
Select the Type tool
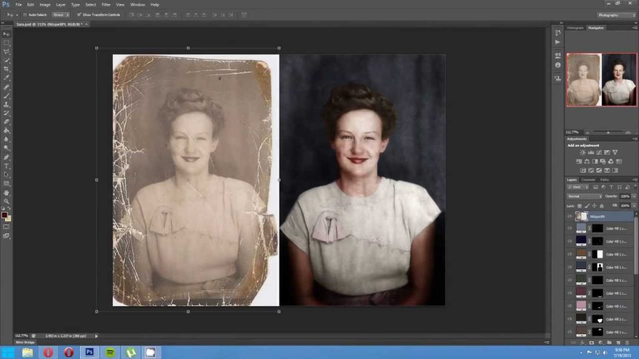pyautogui.click(x=6, y=166)
